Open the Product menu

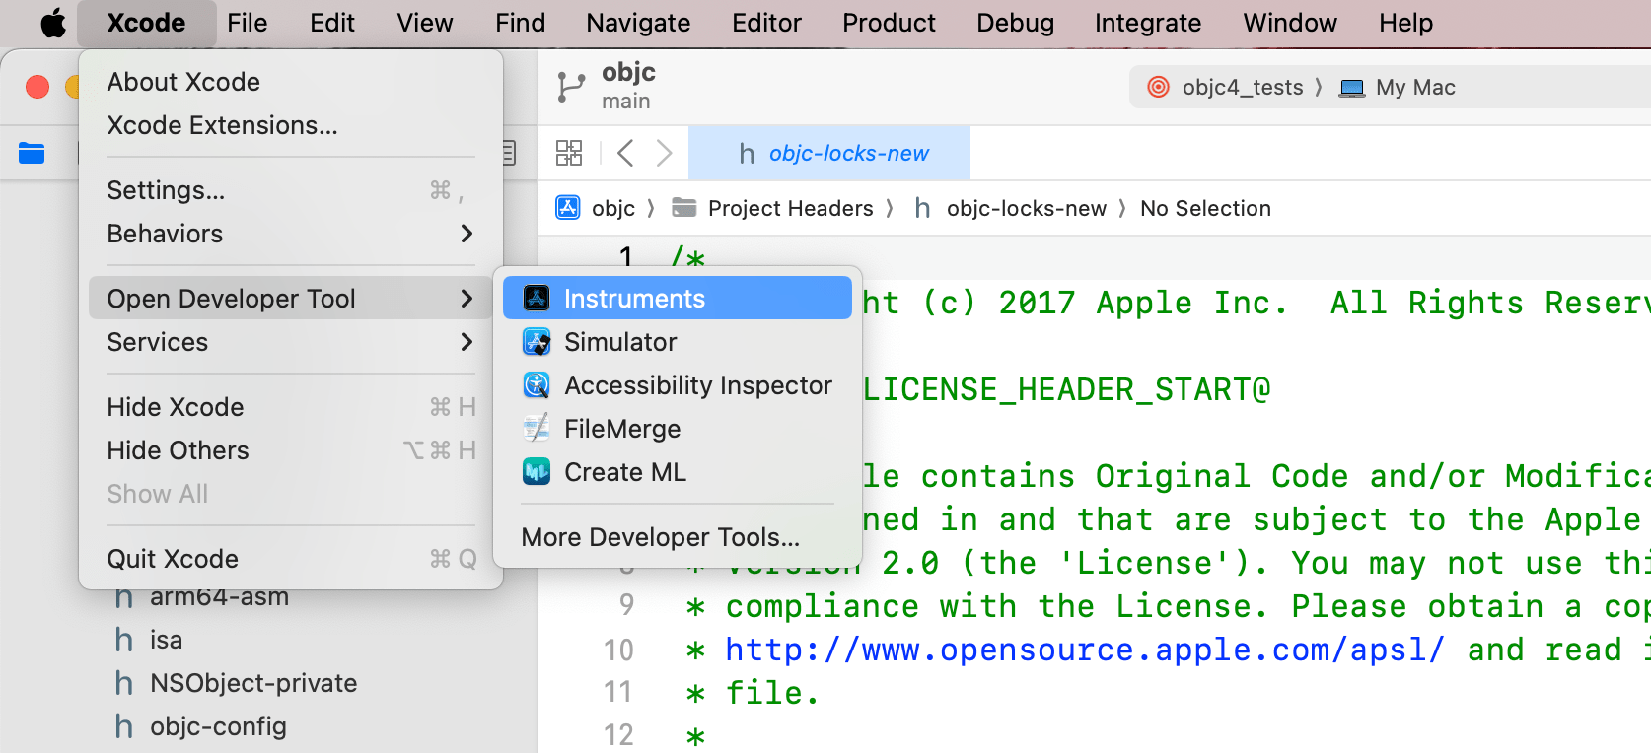(x=889, y=23)
